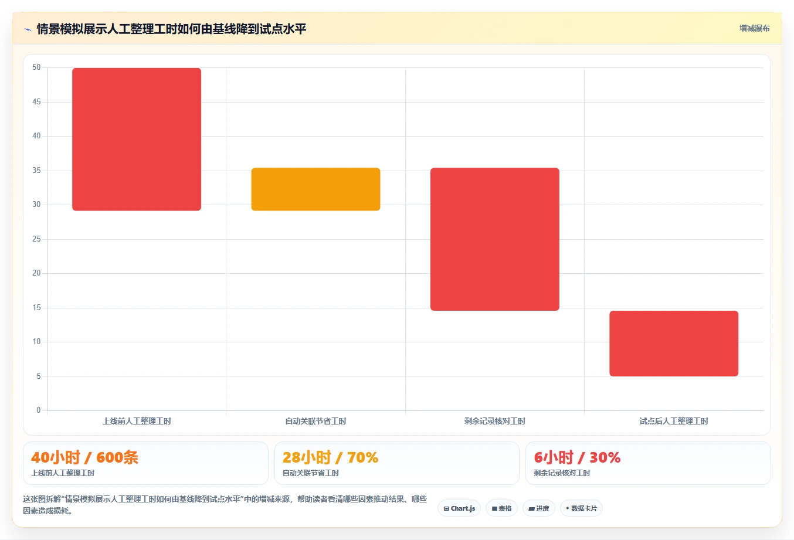Viewport: 794px width, 540px height.
Task: Click the 剩余记录核对工时 axis label
Action: (x=495, y=421)
